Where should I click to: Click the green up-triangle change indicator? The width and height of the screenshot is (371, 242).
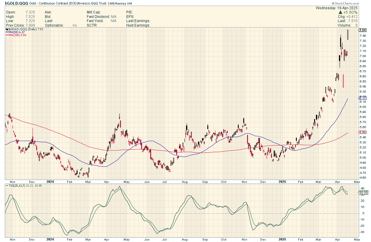click(340, 13)
